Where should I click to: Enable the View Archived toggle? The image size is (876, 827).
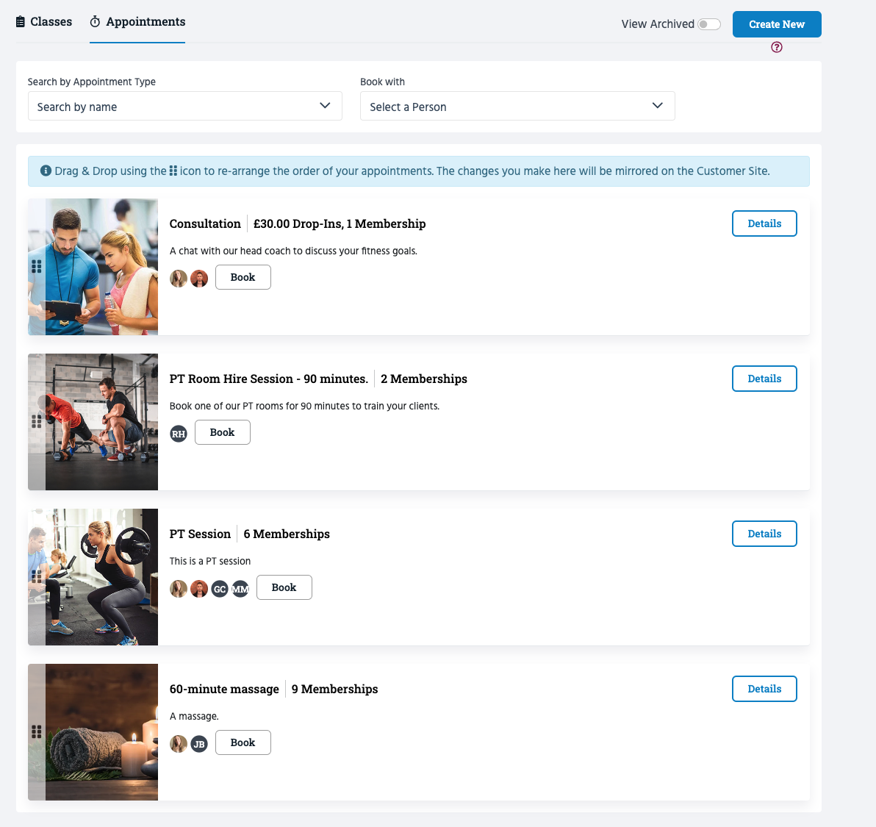709,24
